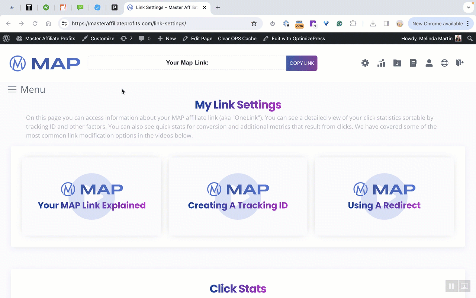476x298 pixels.
Task: Click the WordPress admin bar search icon
Action: (x=470, y=38)
